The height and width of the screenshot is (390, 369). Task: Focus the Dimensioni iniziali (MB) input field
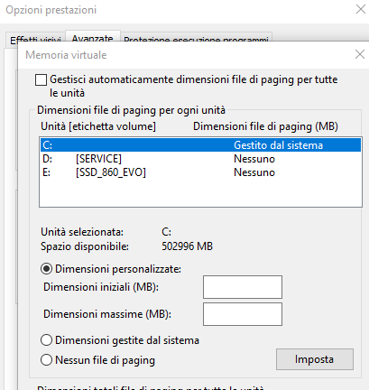click(243, 287)
